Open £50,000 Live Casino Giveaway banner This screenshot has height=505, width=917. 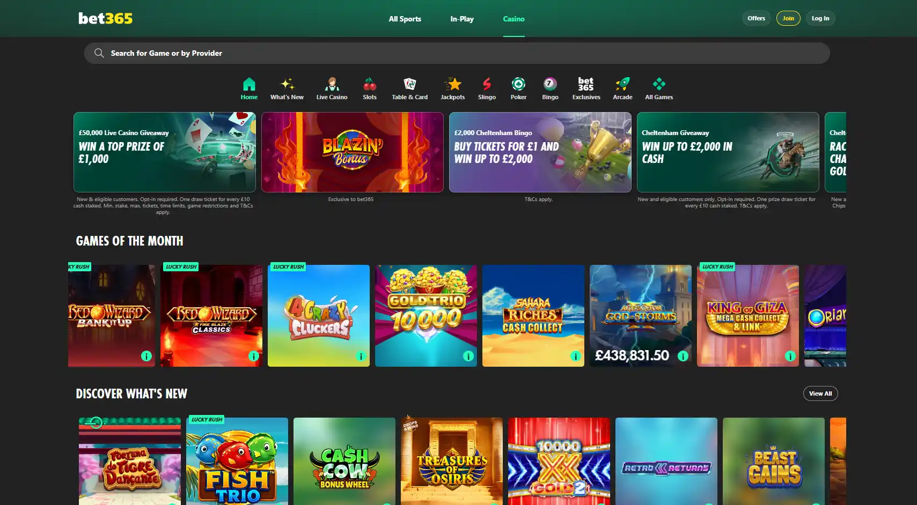coord(165,152)
